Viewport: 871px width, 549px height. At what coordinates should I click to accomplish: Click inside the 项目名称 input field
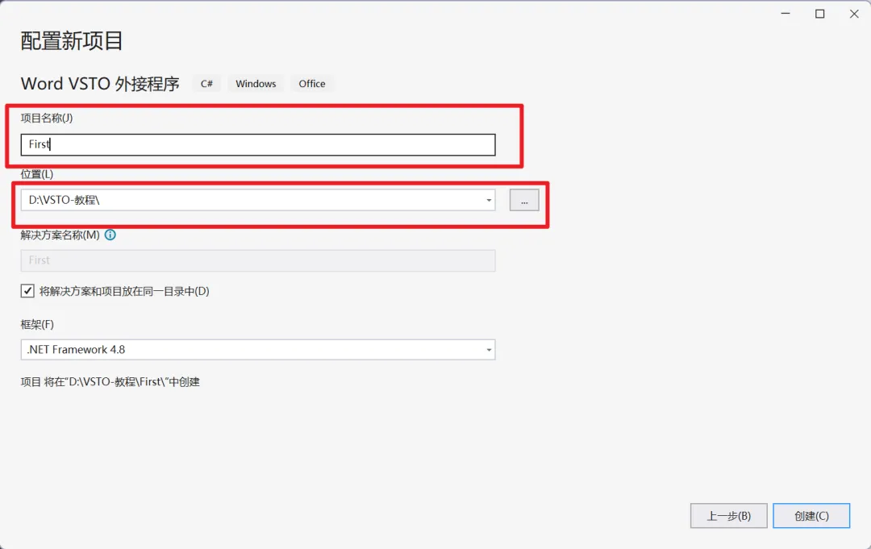click(x=258, y=144)
